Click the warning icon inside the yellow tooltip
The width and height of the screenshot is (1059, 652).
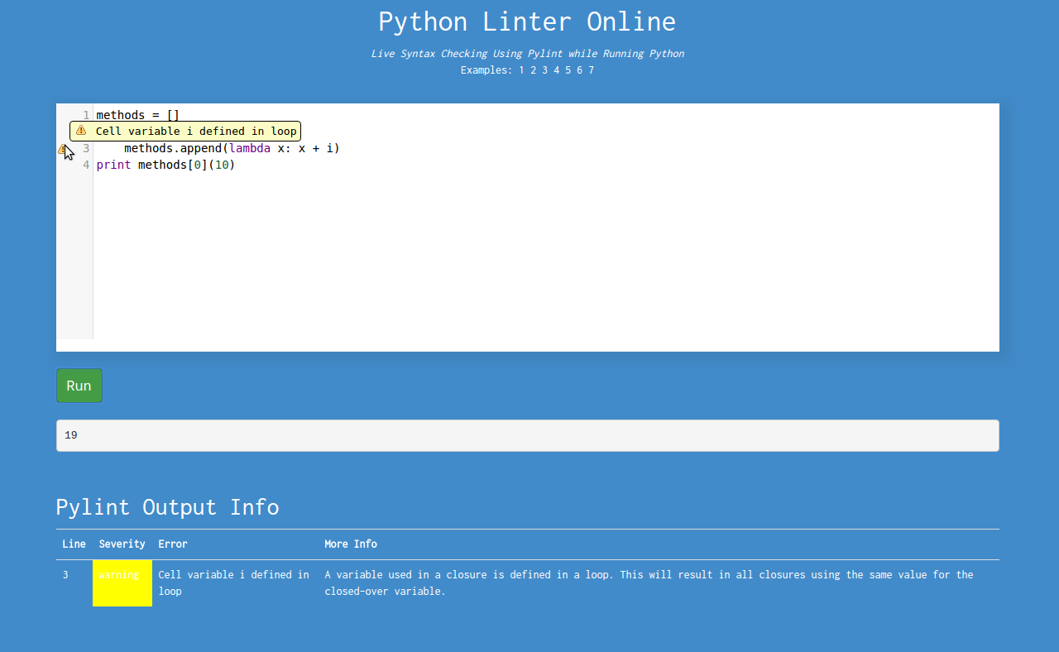pyautogui.click(x=81, y=131)
